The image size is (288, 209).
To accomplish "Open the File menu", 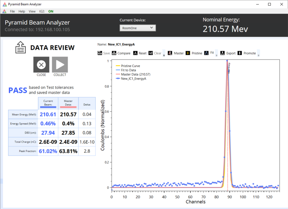I will coord(12,11).
